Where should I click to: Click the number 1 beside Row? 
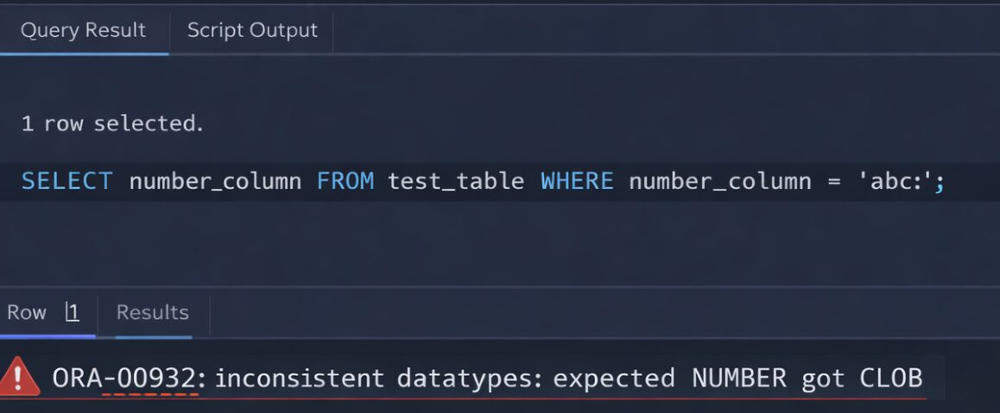pos(73,312)
